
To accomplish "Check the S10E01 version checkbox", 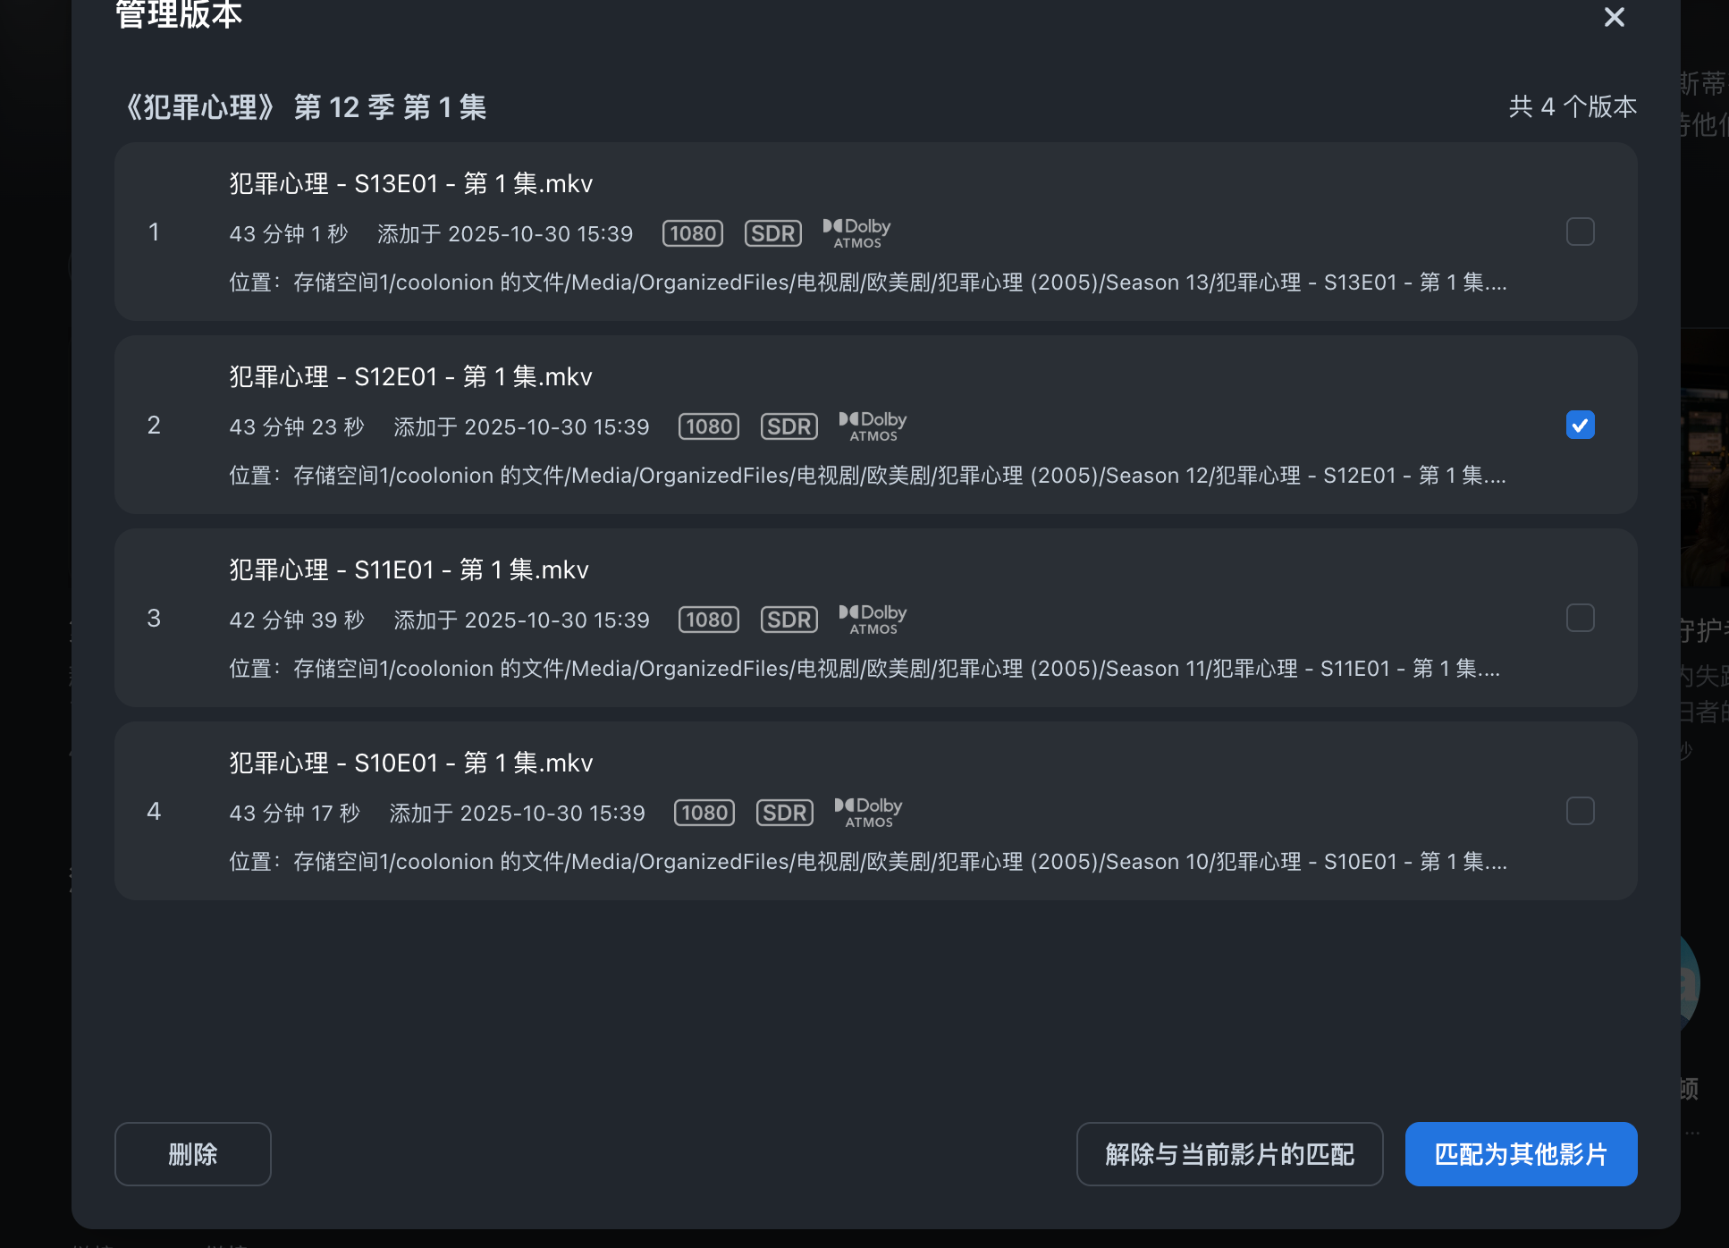I will pos(1580,811).
